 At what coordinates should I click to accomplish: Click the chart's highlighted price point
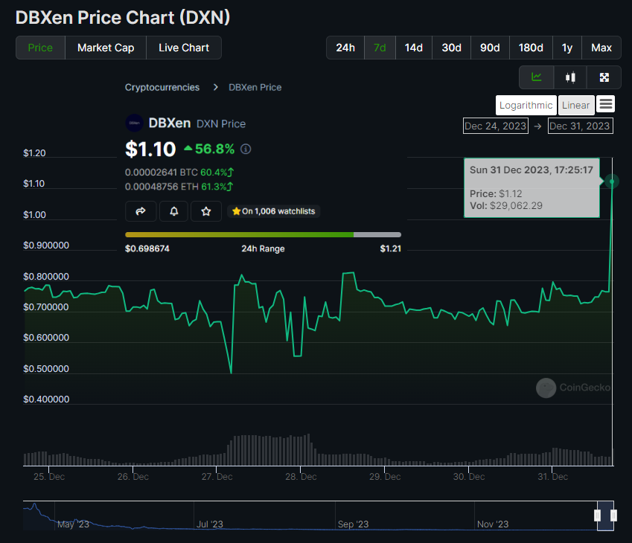[612, 181]
